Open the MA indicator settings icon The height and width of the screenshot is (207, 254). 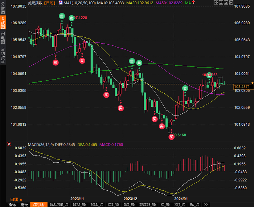tap(61, 3)
